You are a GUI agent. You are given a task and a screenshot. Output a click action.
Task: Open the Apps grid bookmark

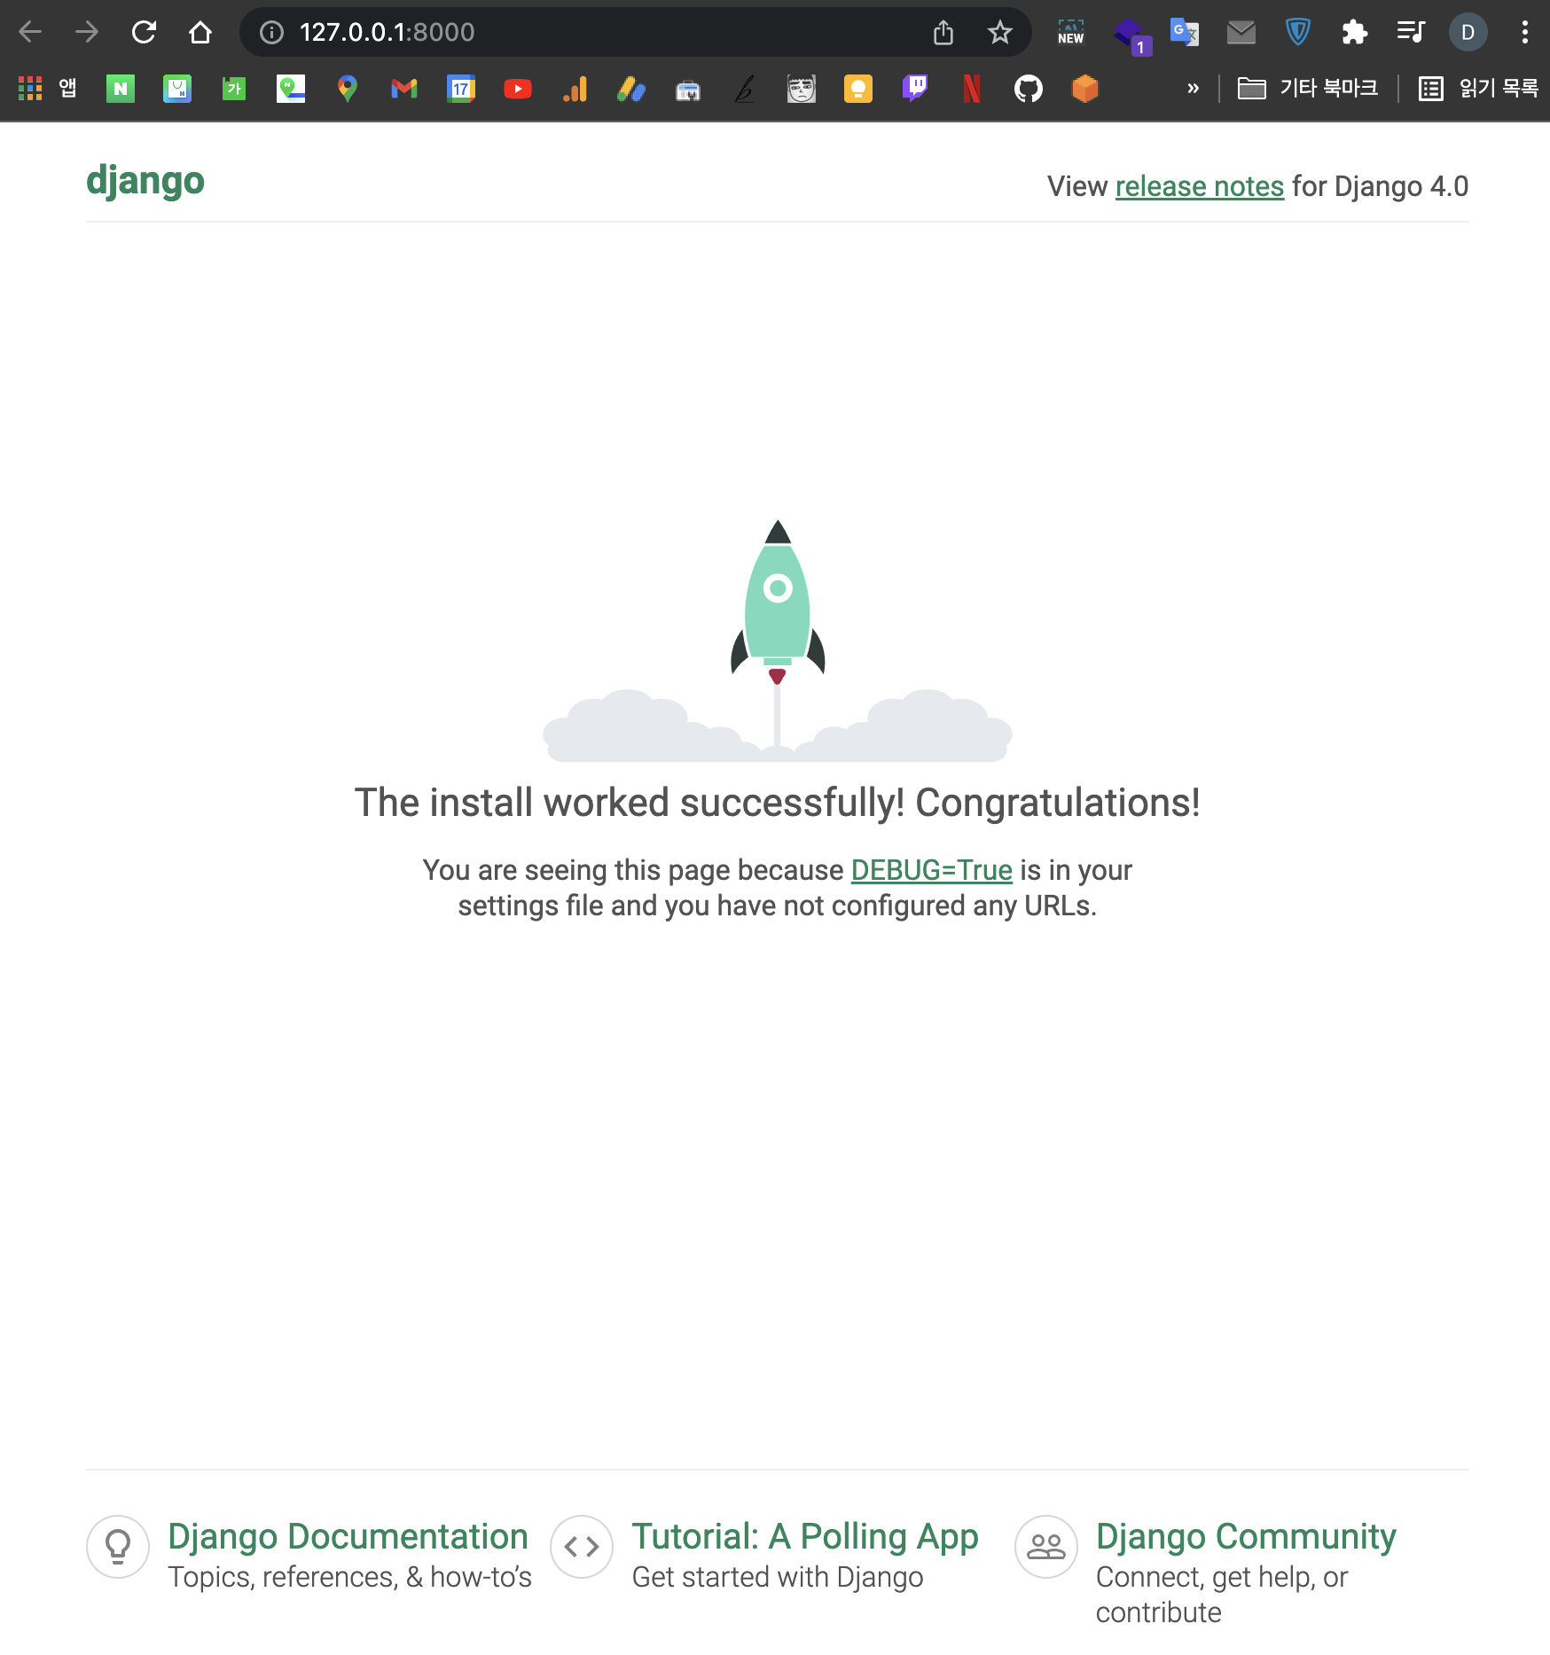point(48,89)
